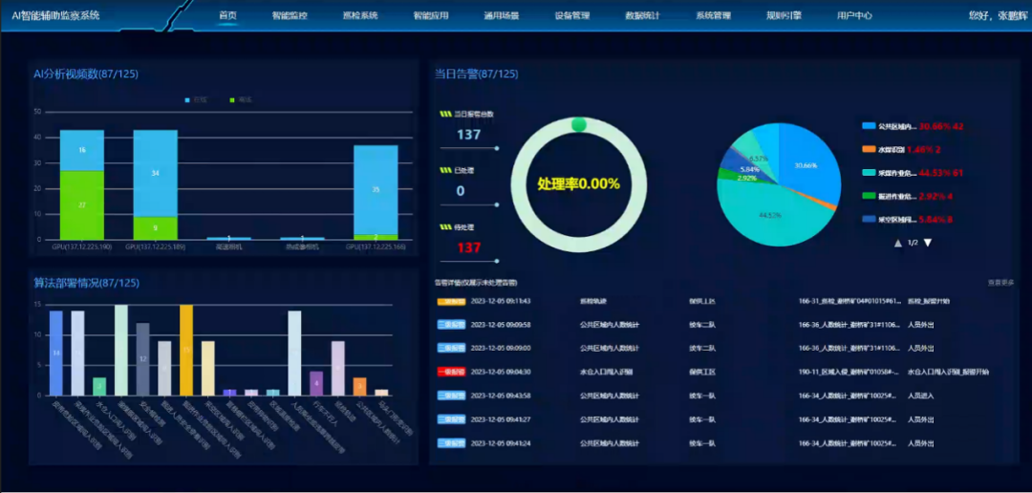1032x493 pixels.
Task: Click the green knob on the processing-rate ring
Action: click(578, 124)
